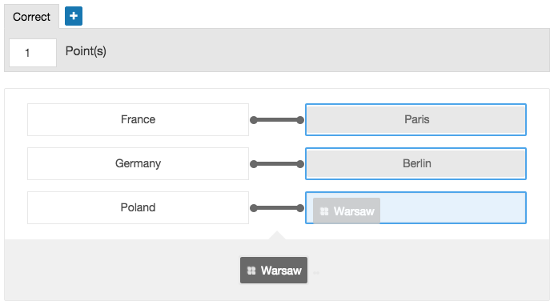Click the Point(s) label
This screenshot has height=305, width=554.
(x=86, y=51)
